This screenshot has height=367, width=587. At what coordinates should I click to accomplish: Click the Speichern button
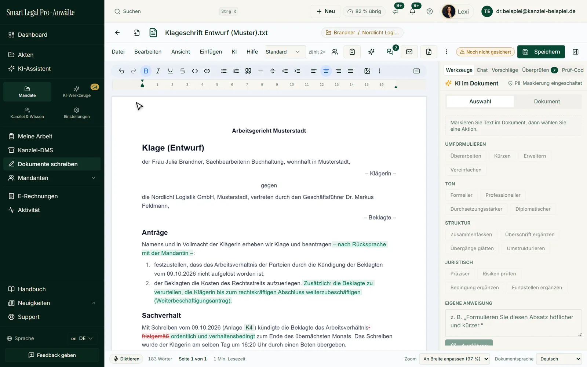click(x=541, y=52)
